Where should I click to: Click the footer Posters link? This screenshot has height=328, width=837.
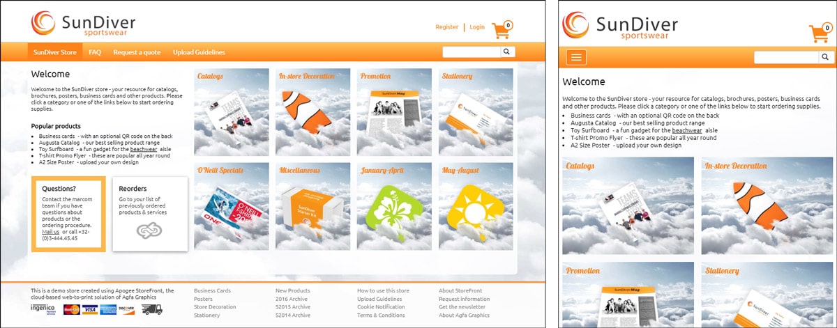tap(203, 299)
